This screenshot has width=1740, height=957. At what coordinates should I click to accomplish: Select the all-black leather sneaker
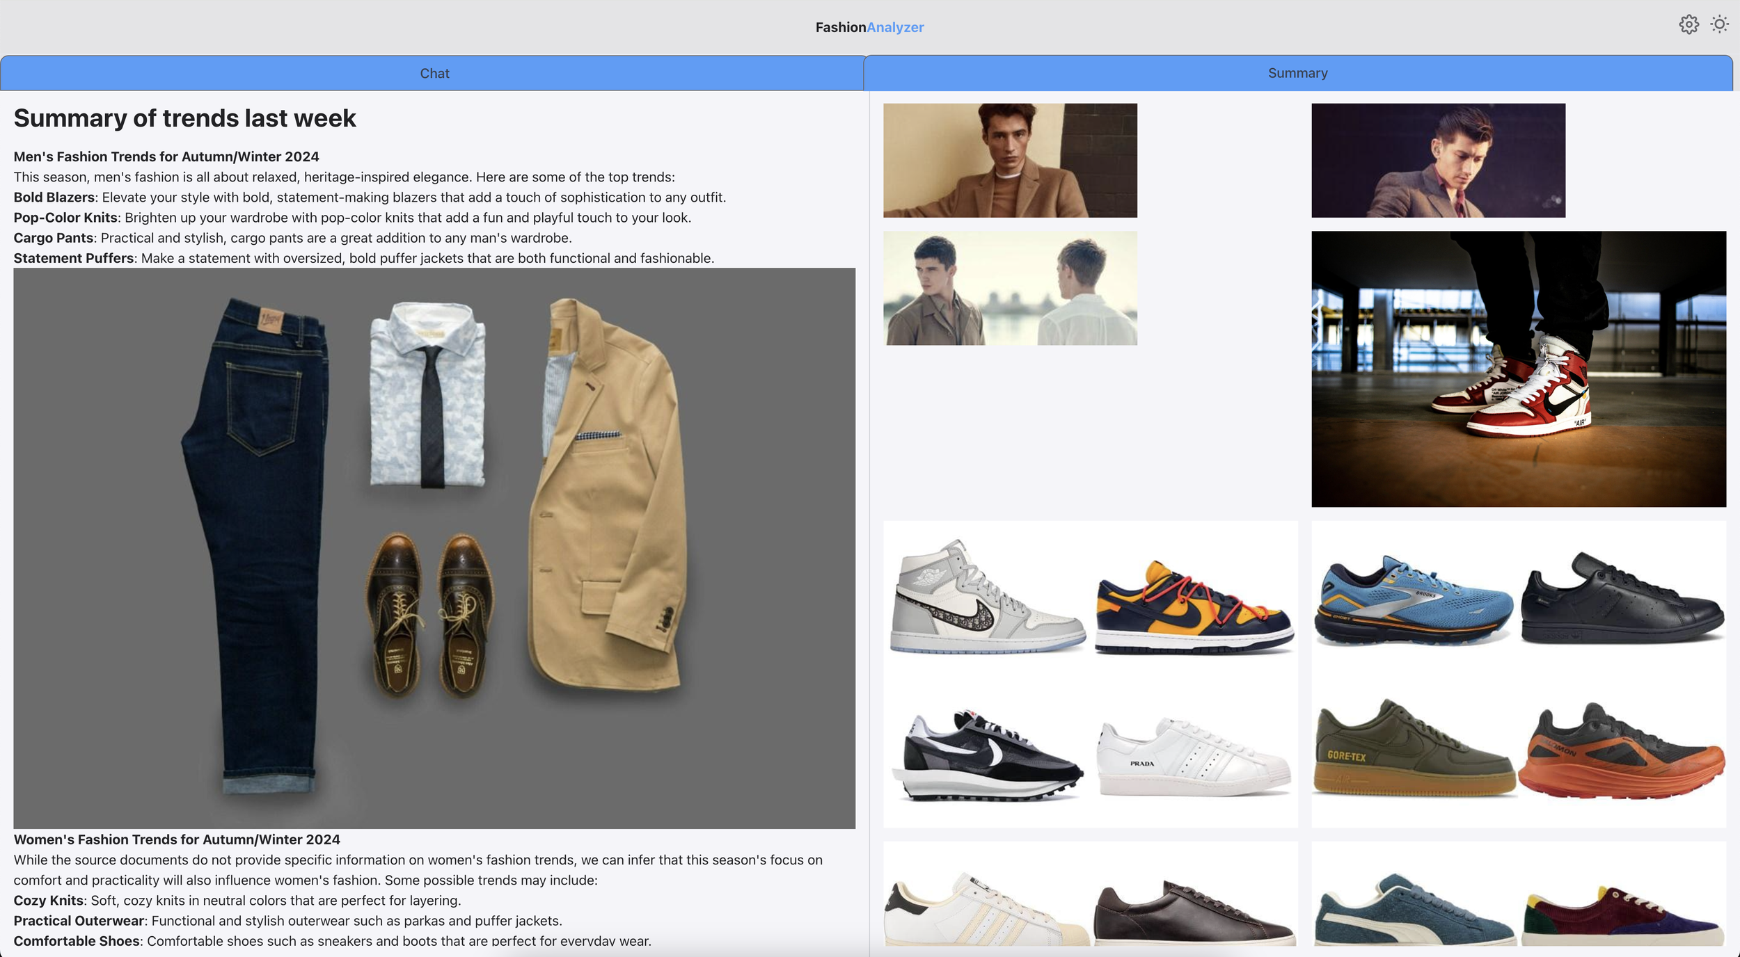coord(1622,597)
